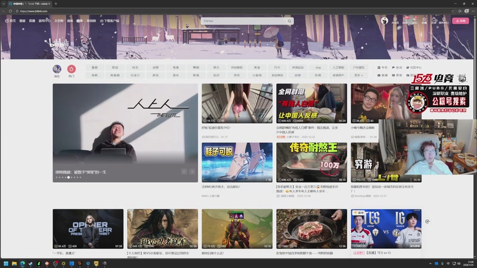Open the 人上人 carousel banner
This screenshot has width=477, height=268.
tap(125, 133)
